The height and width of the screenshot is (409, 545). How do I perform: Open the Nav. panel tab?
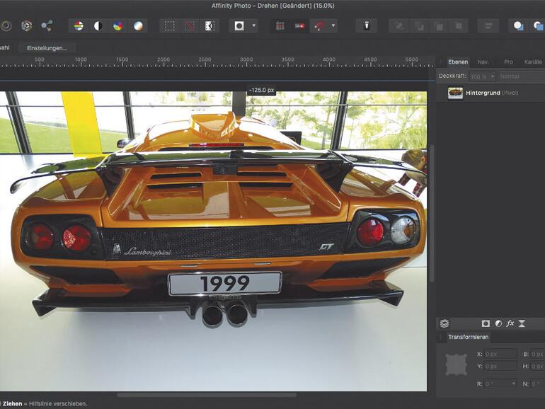[x=483, y=62]
